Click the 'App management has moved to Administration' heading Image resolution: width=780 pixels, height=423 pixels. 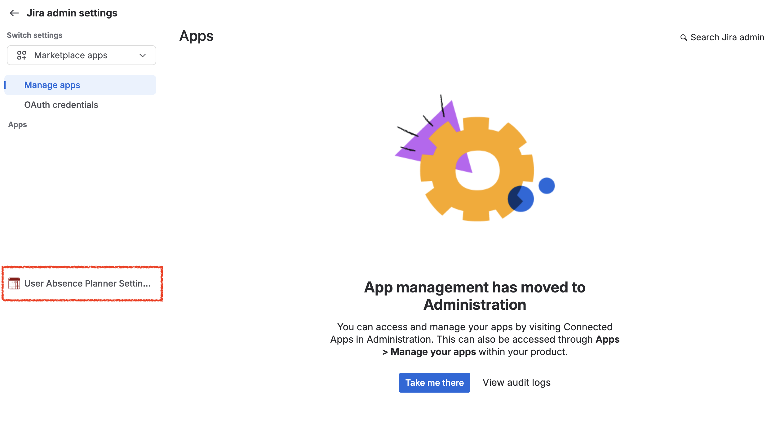click(x=475, y=296)
